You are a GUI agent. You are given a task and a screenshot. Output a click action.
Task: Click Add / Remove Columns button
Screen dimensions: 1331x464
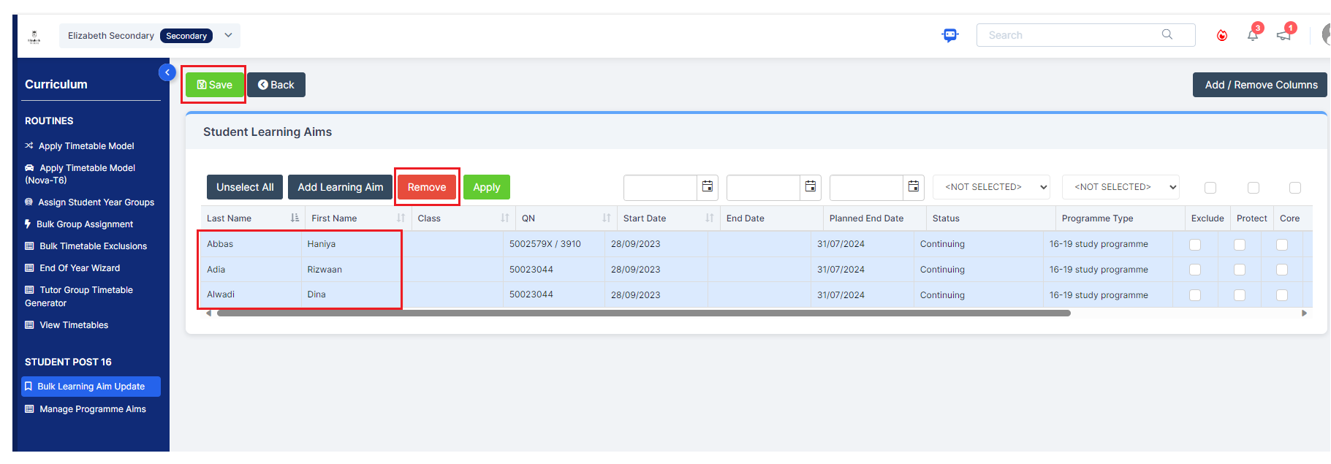[1260, 85]
